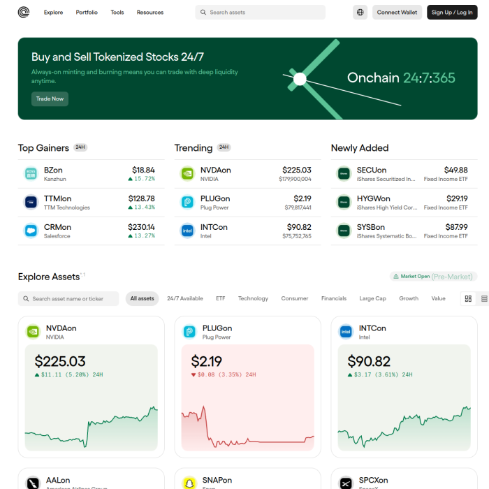
Task: Focus the Search assets field
Action: 261,13
